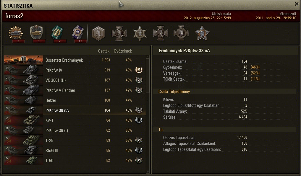Open stats for the T-28 tank
Viewport: 301px width, 176px height.
[75, 140]
